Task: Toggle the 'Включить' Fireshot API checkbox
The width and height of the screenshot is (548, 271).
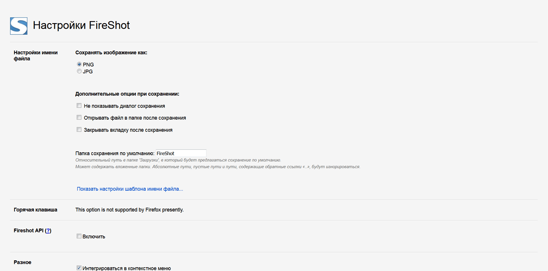Action: pyautogui.click(x=79, y=236)
